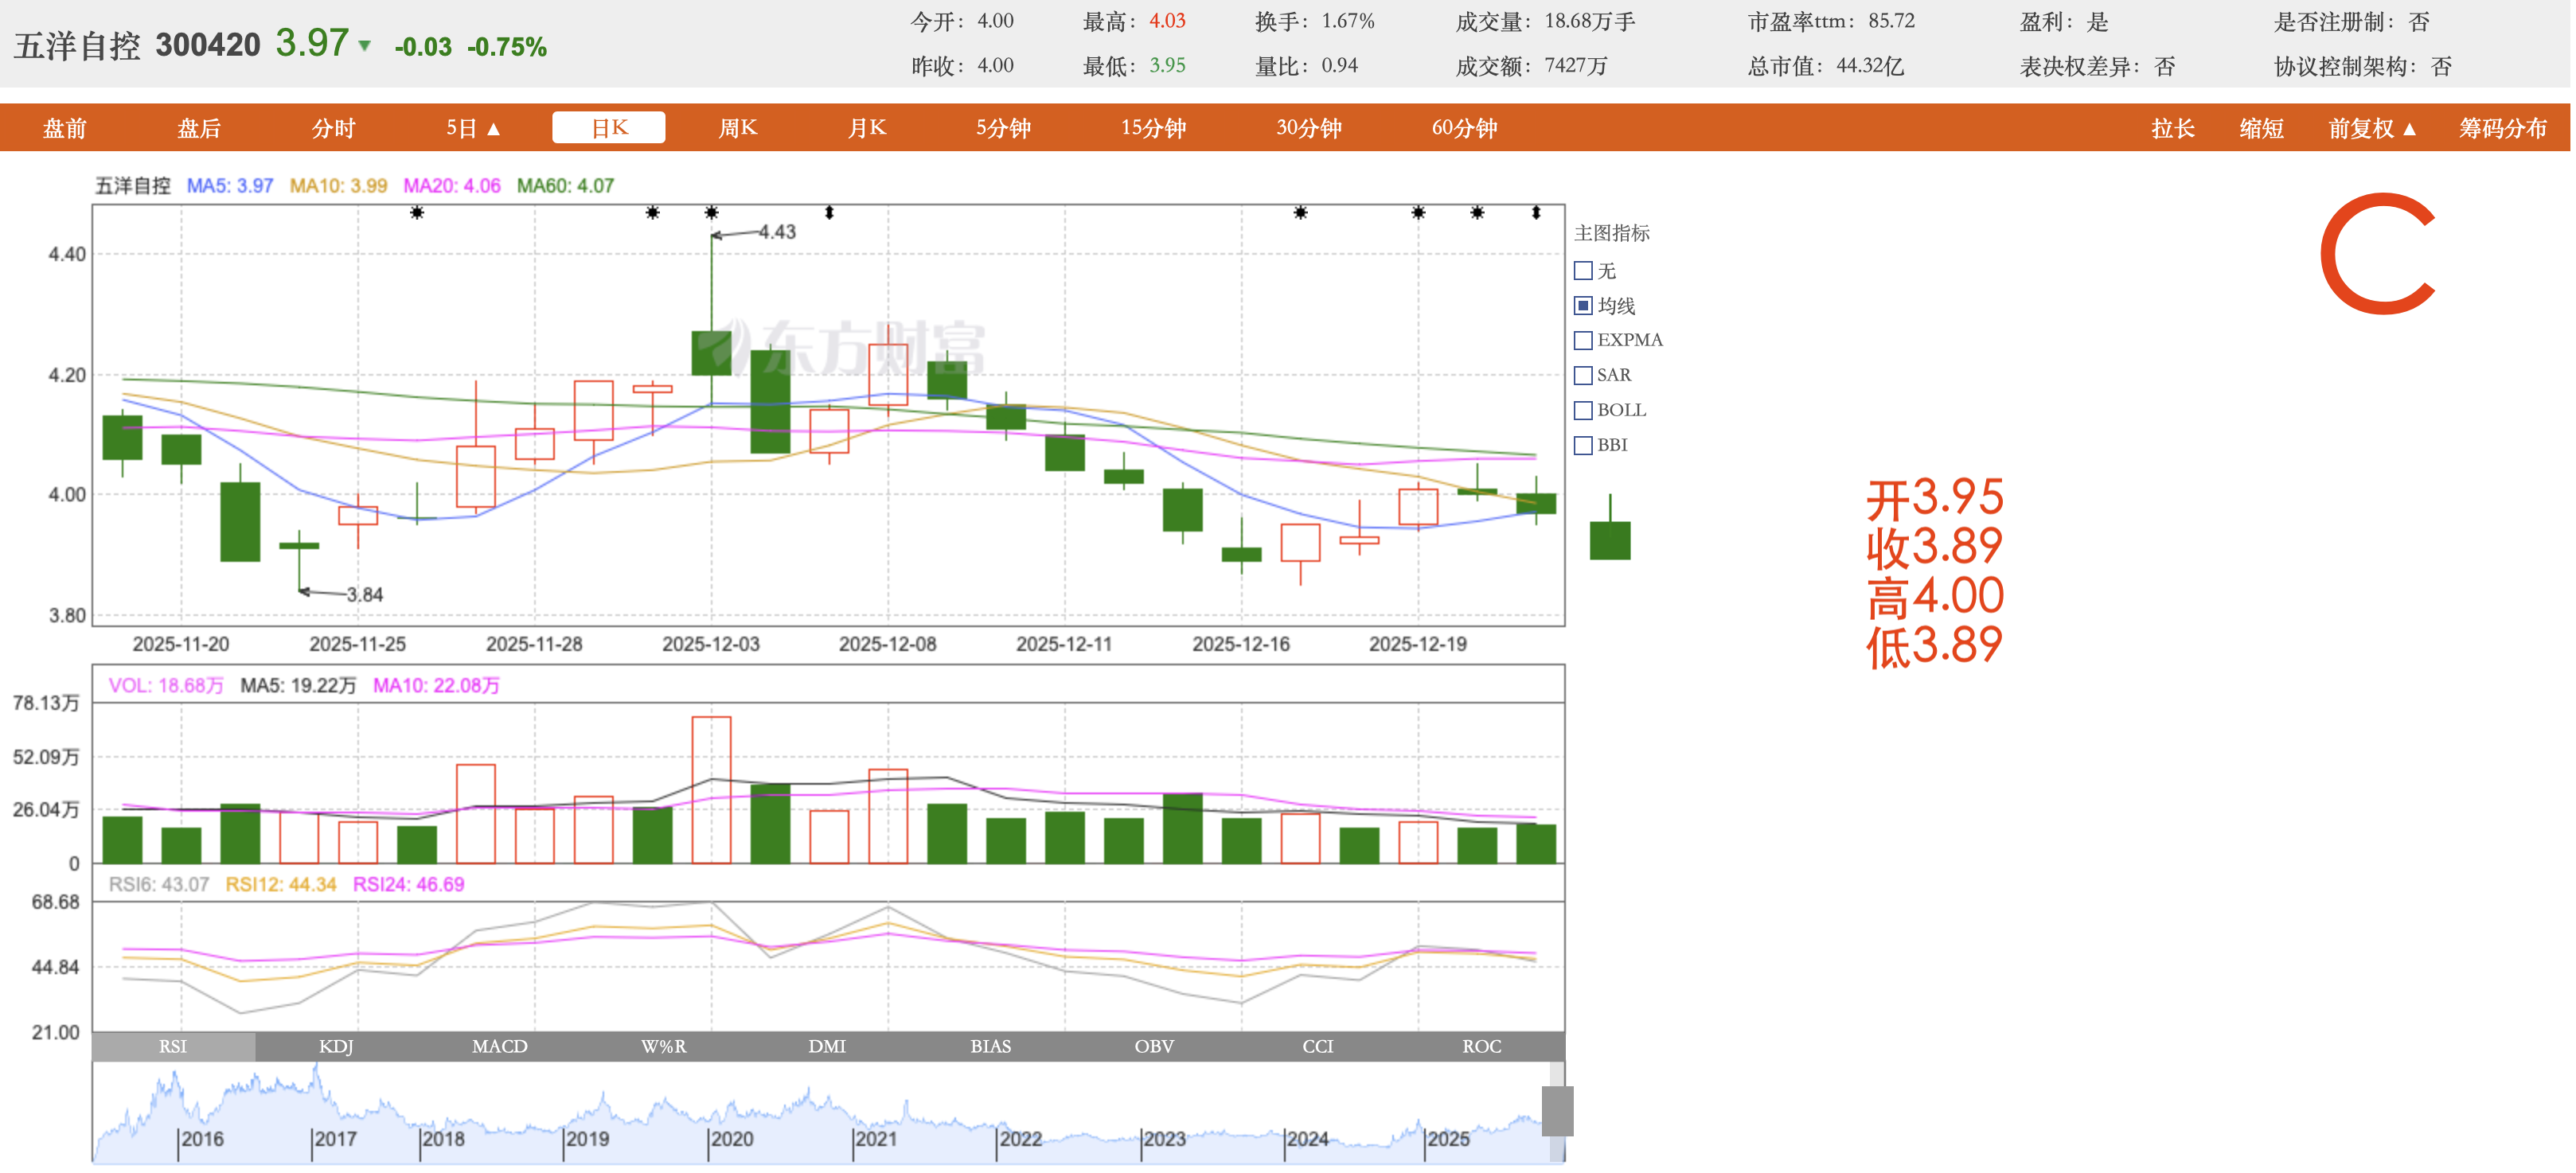This screenshot has height=1173, width=2576.
Task: Click the arrow marker near 2025-12-08
Action: pos(829,212)
